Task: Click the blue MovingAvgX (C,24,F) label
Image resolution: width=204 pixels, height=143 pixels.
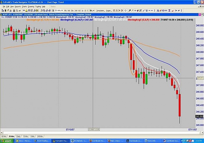Action: click(77, 20)
